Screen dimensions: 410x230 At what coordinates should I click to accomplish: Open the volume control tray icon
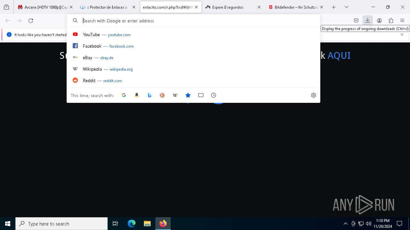click(x=369, y=224)
